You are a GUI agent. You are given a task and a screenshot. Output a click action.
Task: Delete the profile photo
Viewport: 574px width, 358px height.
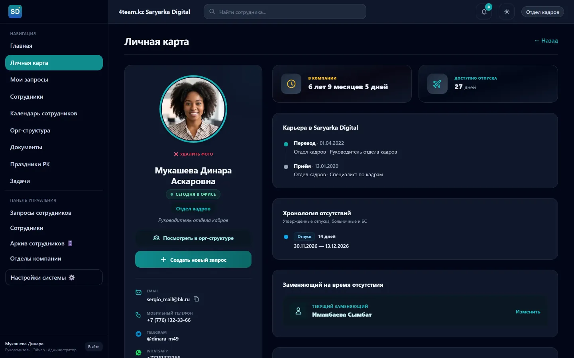click(x=193, y=154)
